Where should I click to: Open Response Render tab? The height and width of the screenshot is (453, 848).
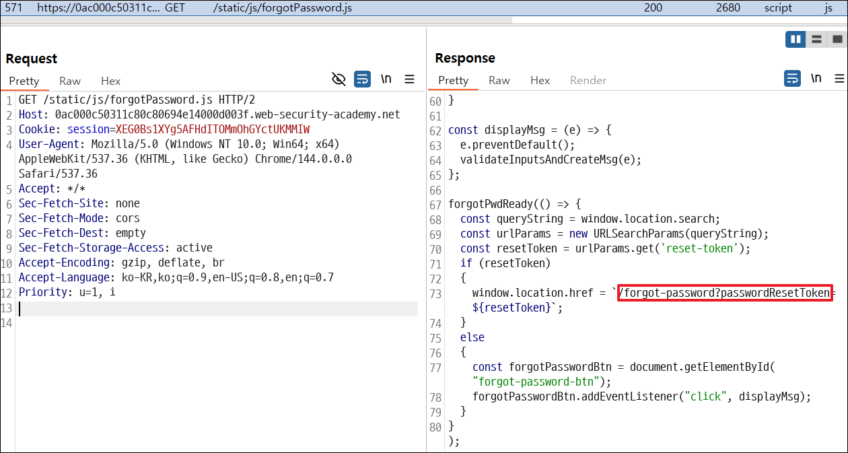(588, 80)
